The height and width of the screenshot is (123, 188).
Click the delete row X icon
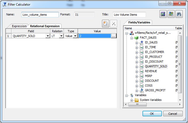coord(113,23)
